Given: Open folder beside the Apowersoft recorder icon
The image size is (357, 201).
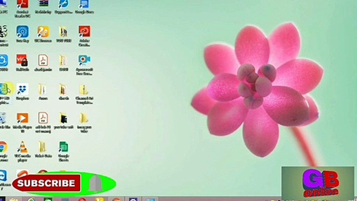Looking at the screenshot, I should tap(63, 60).
